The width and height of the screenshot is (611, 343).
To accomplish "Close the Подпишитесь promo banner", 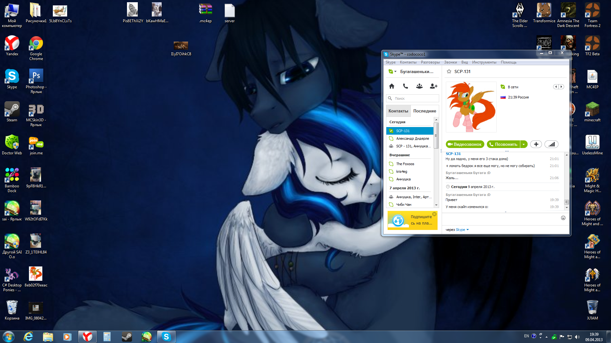I will tap(434, 214).
